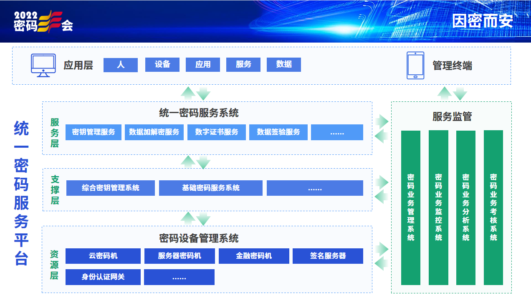
Task: Click the up arrow above 密码设备管理系统 title
Action: 188,218
